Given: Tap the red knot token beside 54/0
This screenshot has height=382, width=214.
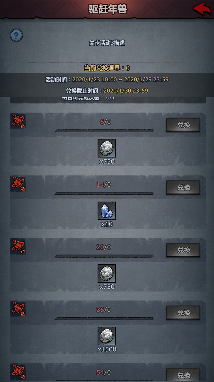Looking at the screenshot, I should click(18, 372).
